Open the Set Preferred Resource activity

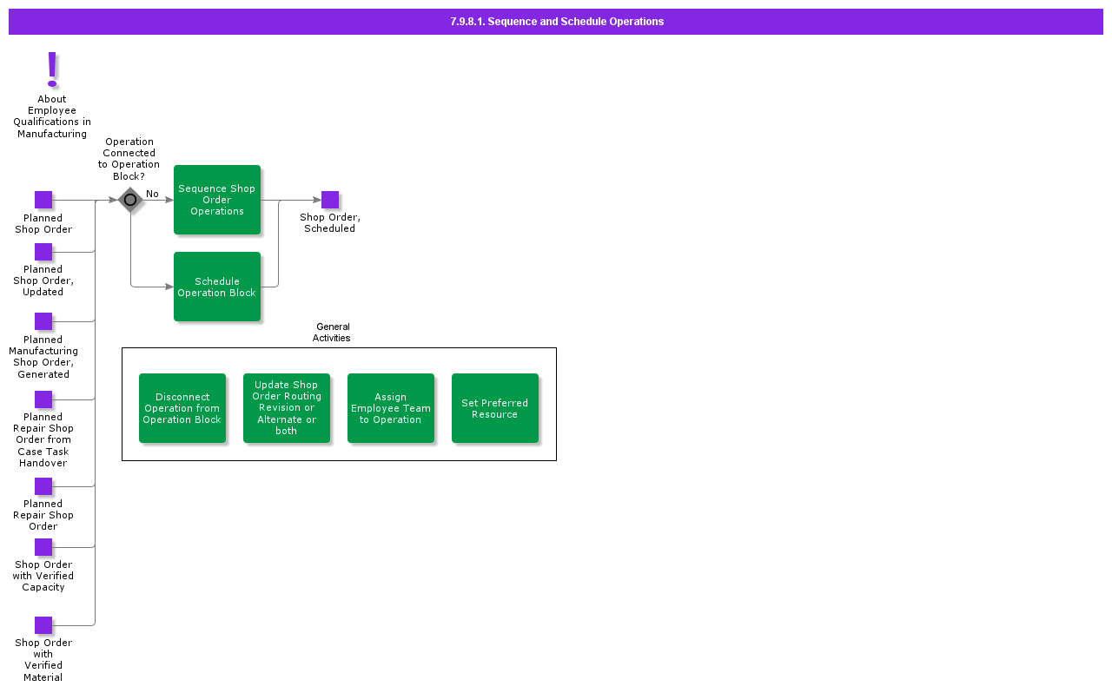495,408
